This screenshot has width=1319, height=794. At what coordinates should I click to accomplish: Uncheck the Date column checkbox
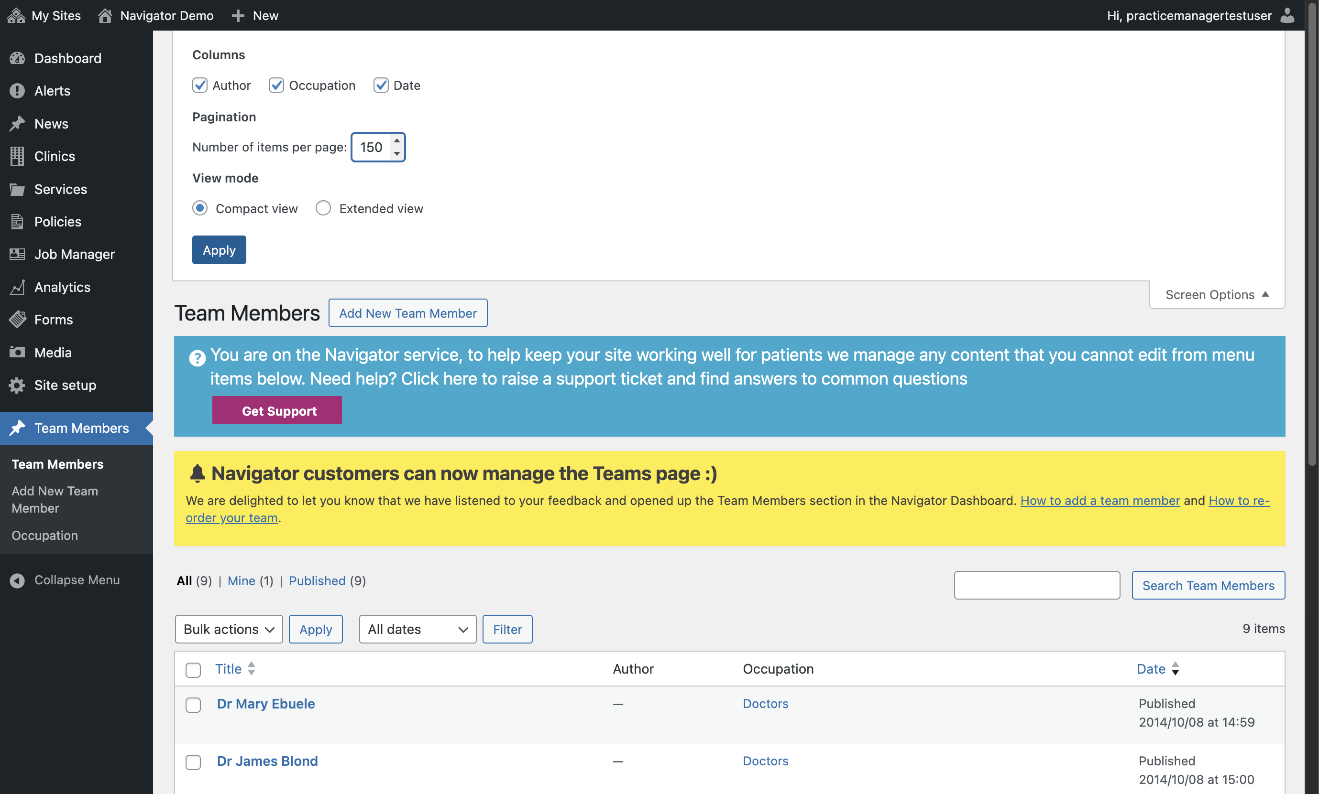(381, 86)
